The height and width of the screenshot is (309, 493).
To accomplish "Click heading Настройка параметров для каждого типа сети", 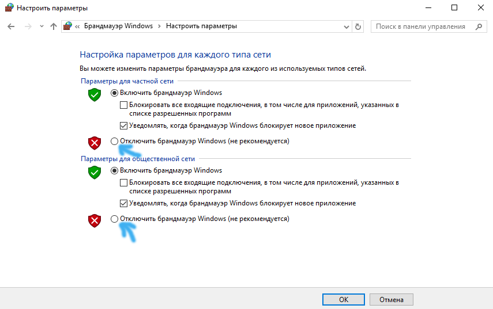I will click(175, 55).
